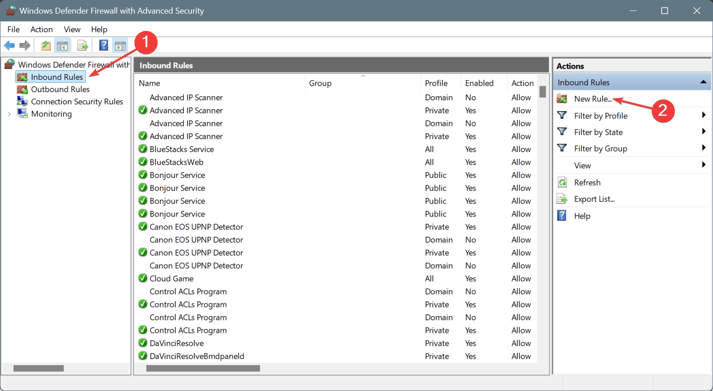Click Refresh in the Actions pane

click(587, 182)
